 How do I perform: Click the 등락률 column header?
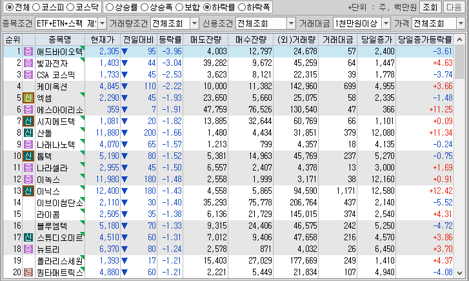(170, 39)
